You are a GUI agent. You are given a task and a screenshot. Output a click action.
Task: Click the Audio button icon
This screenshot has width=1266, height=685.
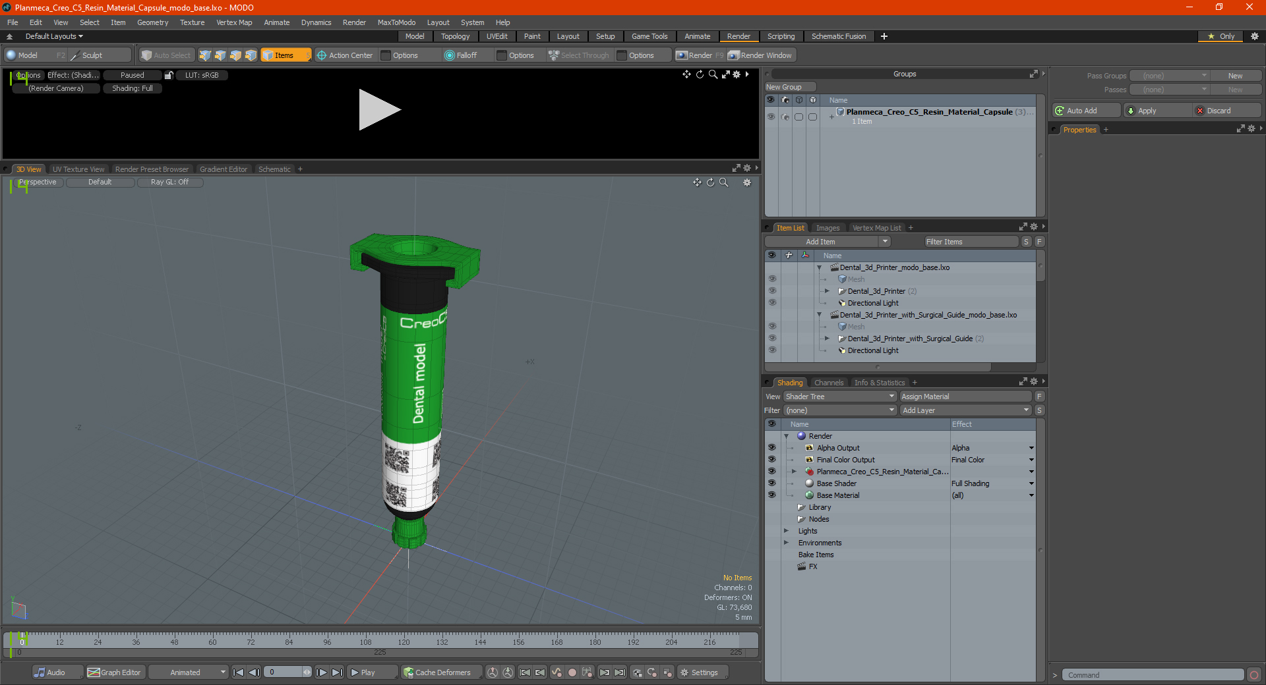click(40, 672)
